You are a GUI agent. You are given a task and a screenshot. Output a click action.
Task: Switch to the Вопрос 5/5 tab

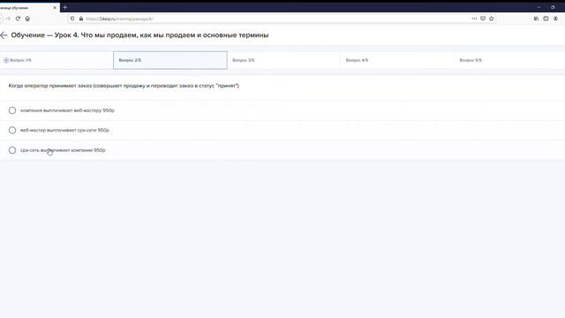coord(509,60)
